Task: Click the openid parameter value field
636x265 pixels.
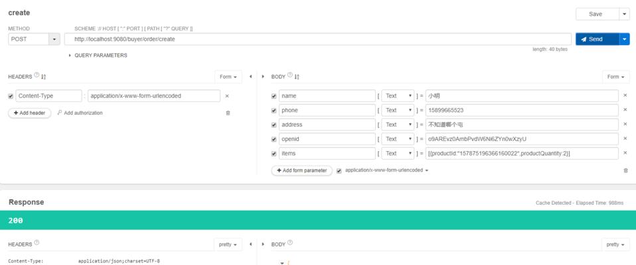Action: (x=522, y=138)
